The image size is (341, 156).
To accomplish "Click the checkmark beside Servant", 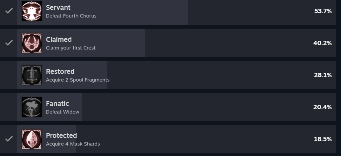I will tap(9, 11).
